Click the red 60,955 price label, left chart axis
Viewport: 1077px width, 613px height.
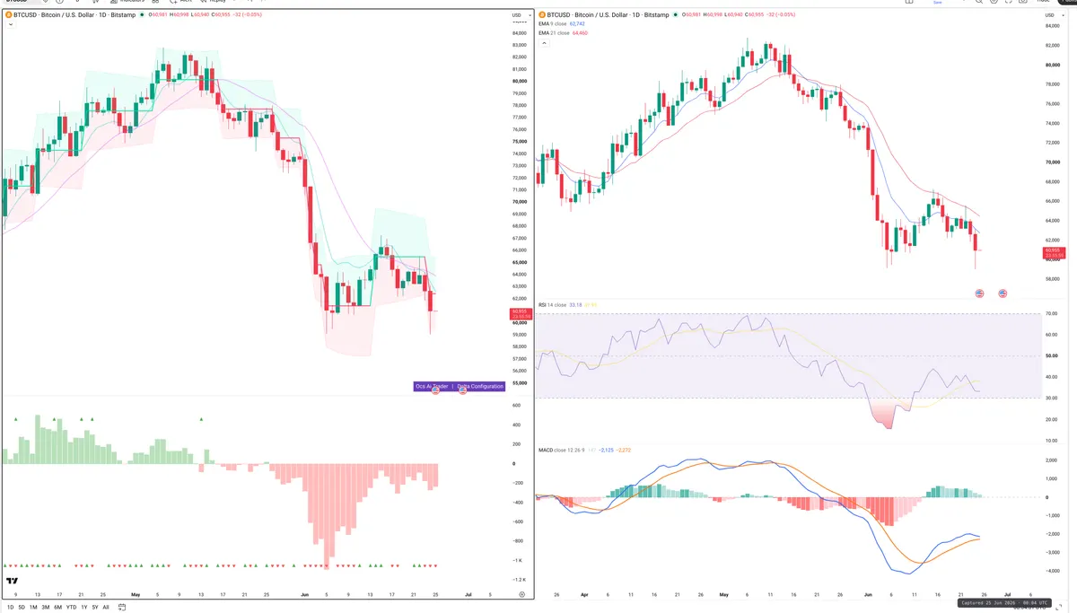(520, 313)
